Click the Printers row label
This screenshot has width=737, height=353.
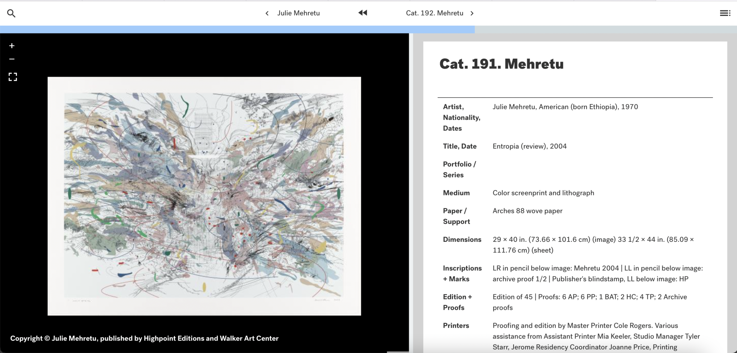pos(456,326)
